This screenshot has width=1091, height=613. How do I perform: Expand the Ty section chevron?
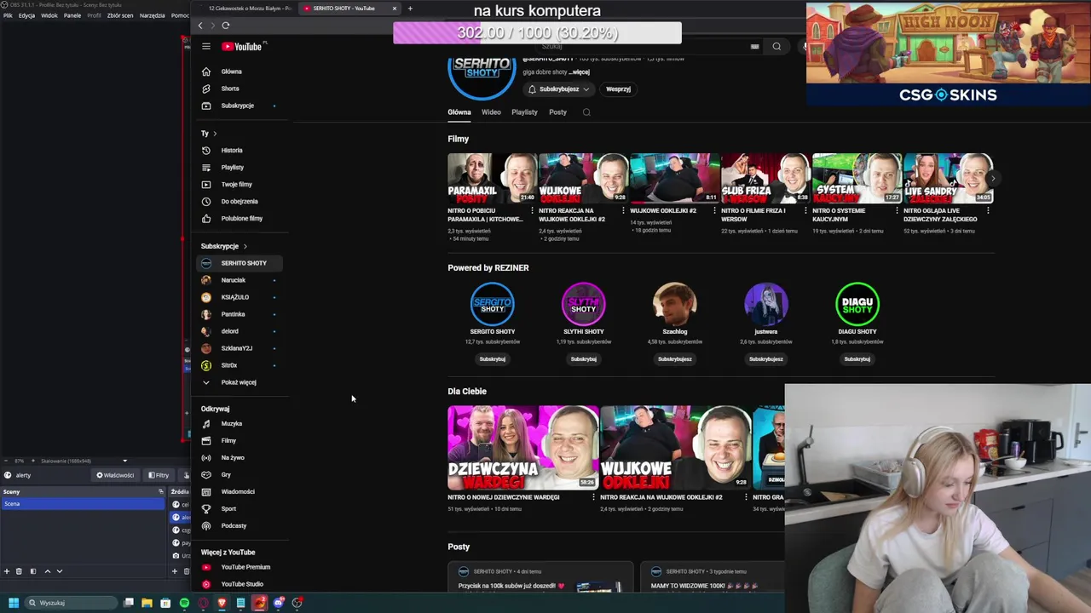click(x=215, y=134)
